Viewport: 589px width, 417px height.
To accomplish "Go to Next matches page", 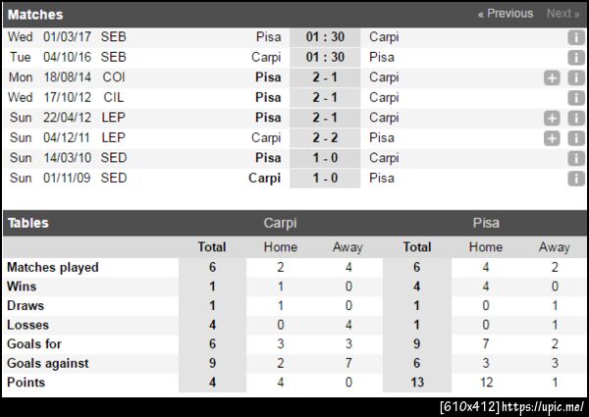I will (x=562, y=14).
